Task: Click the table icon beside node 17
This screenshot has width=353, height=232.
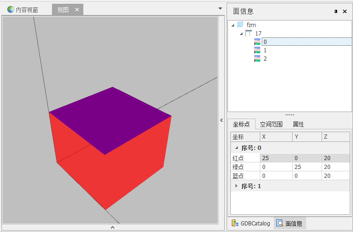Action: click(x=249, y=33)
